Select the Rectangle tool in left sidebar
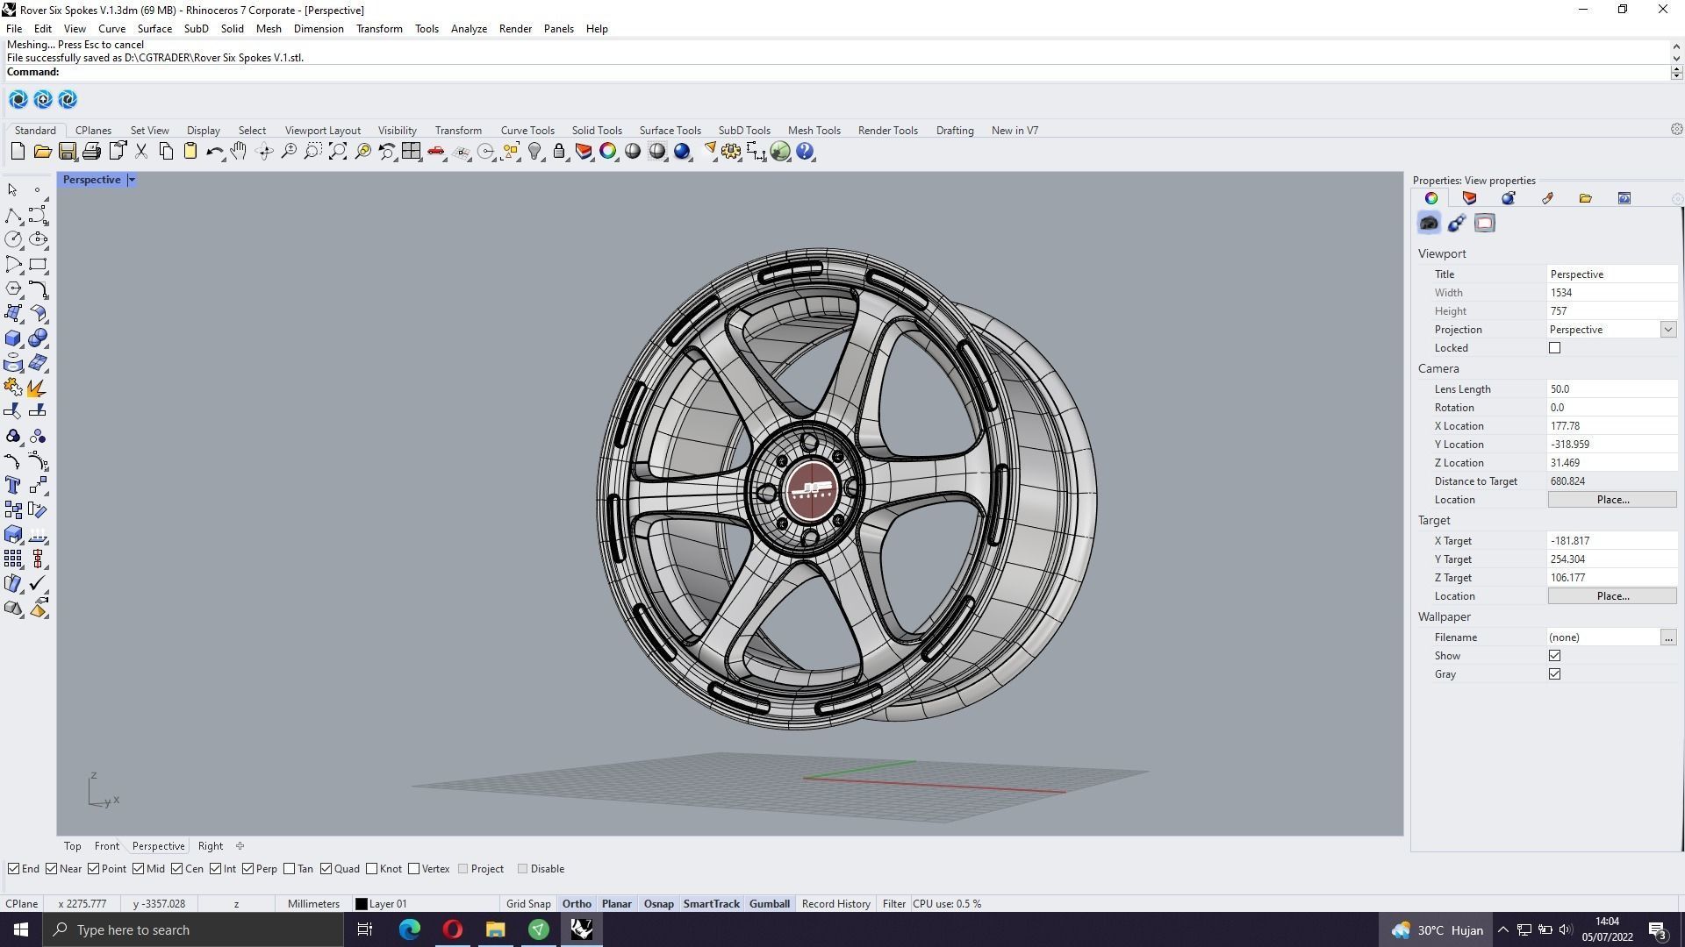 click(38, 264)
